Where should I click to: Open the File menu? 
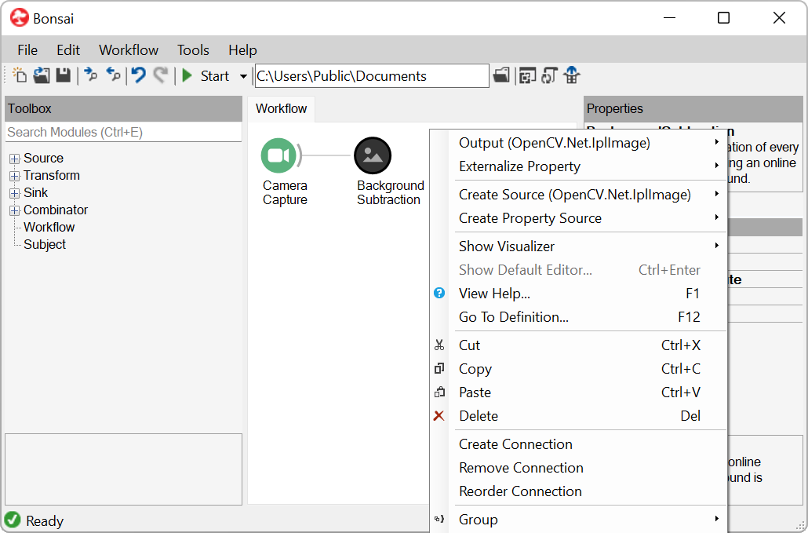27,50
